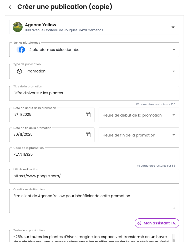Expand the Agence Yellow account selector
This screenshot has width=187, height=242.
pyautogui.click(x=173, y=27)
